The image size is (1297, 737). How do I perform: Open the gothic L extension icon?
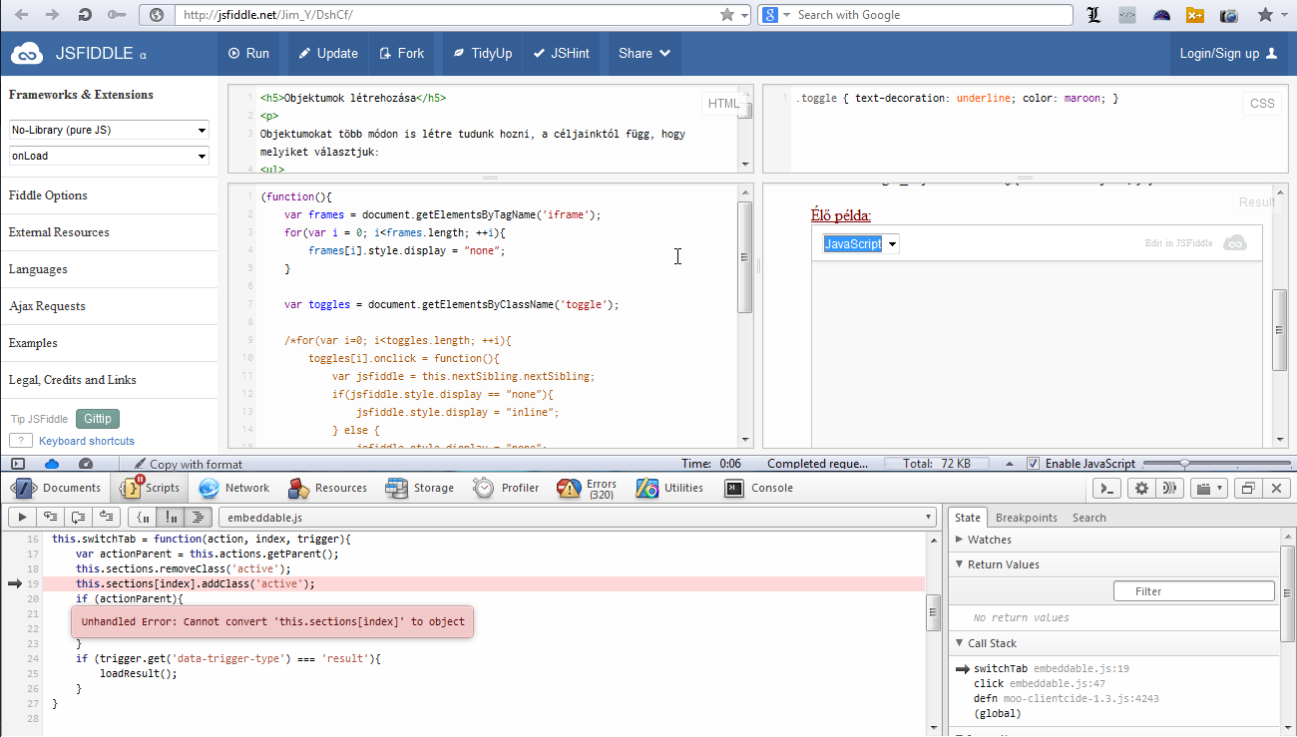click(1093, 15)
